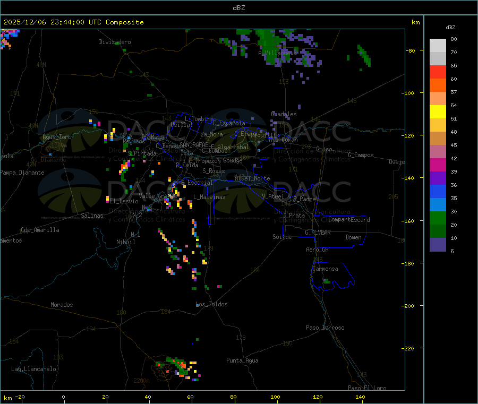Click the El_Desvio map label

(124, 201)
